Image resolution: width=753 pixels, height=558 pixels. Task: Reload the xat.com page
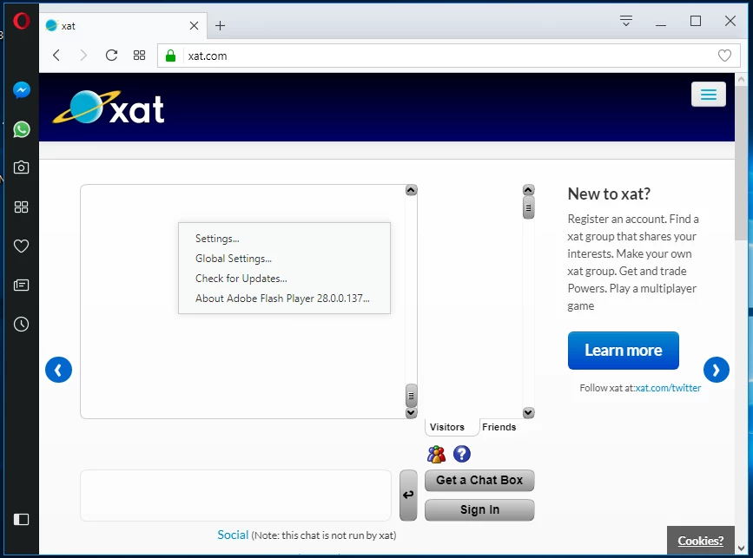click(111, 56)
